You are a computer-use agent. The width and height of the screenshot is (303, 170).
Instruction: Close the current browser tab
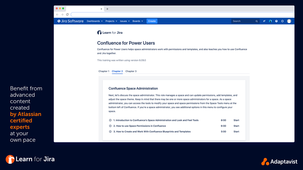tap(101, 9)
